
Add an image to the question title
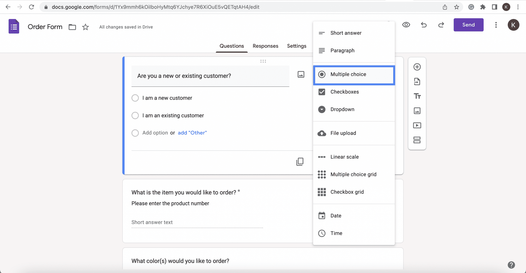tap(301, 75)
